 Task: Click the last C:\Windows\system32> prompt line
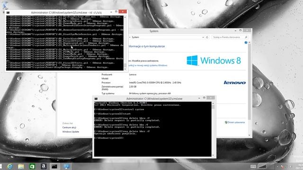(x=109, y=138)
